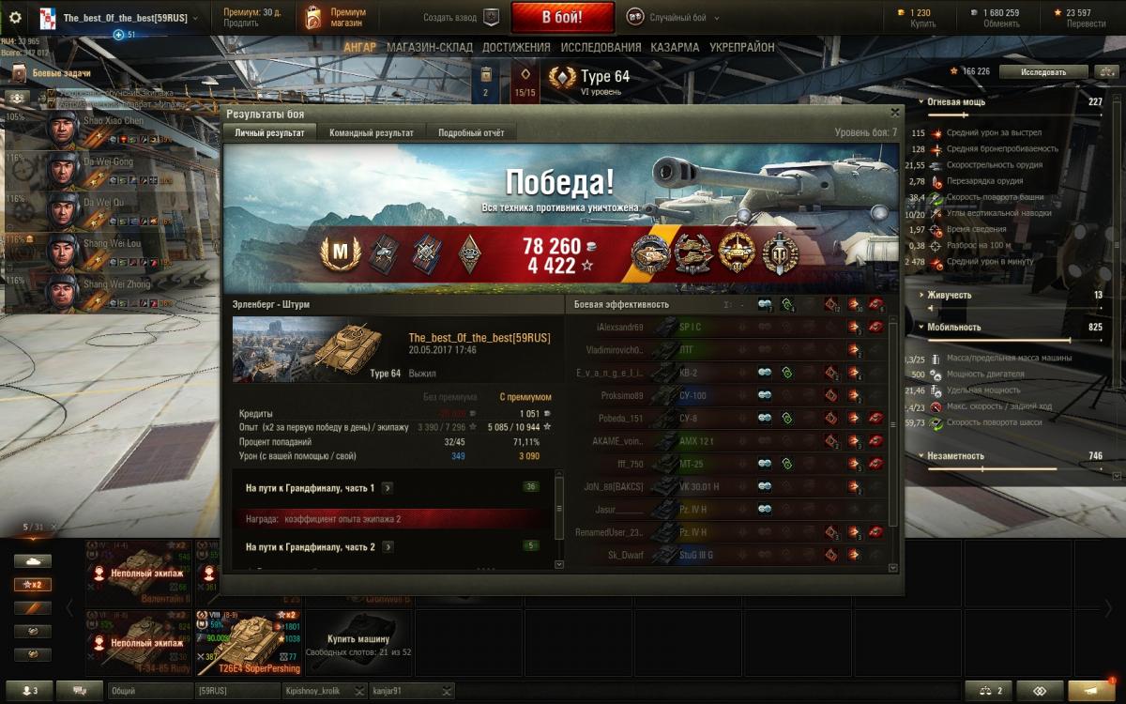Click the Mastery Badge M icon

(x=340, y=253)
